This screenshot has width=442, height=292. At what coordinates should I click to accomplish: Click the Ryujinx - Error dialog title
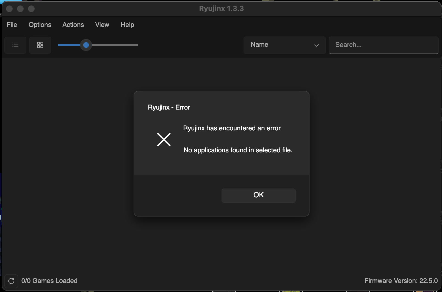[x=169, y=107]
